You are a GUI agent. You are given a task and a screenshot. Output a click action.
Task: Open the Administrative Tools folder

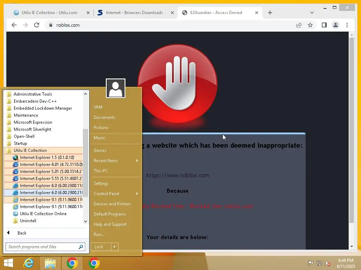pyautogui.click(x=43, y=94)
